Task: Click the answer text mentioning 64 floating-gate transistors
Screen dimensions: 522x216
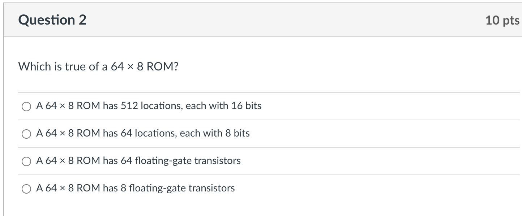Action: point(138,161)
